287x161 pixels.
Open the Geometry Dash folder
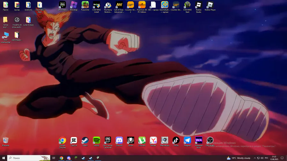point(40,7)
